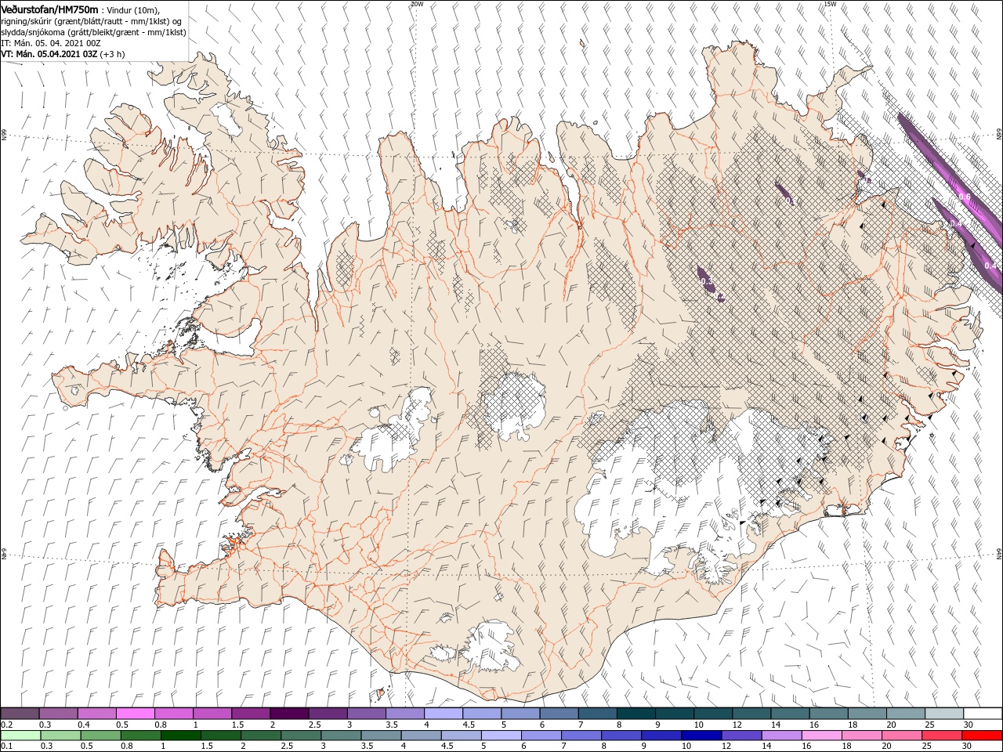Screen dimensions: 1003x752
Task: Pick top-row legend swatch between 0.2 and 0.3
Action: [x=20, y=714]
